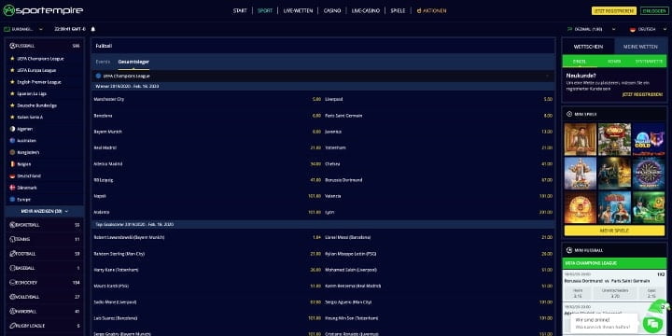Click the notification bell icon

93,29
